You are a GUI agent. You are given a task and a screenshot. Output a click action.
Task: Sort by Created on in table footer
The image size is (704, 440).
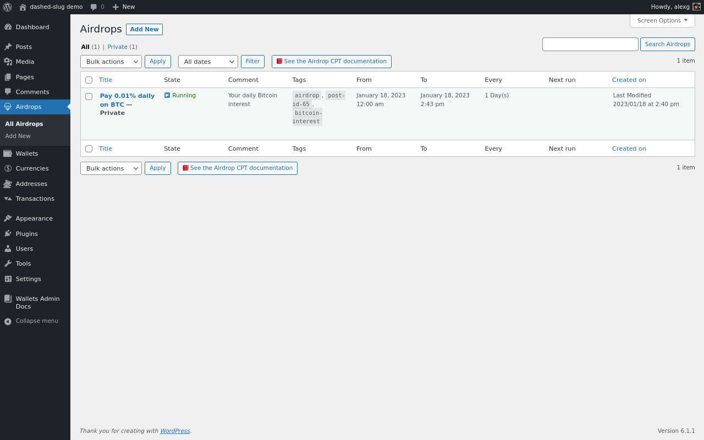[x=629, y=148]
